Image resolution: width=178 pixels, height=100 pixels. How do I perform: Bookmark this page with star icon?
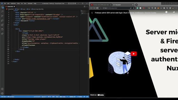[x=134, y=8]
